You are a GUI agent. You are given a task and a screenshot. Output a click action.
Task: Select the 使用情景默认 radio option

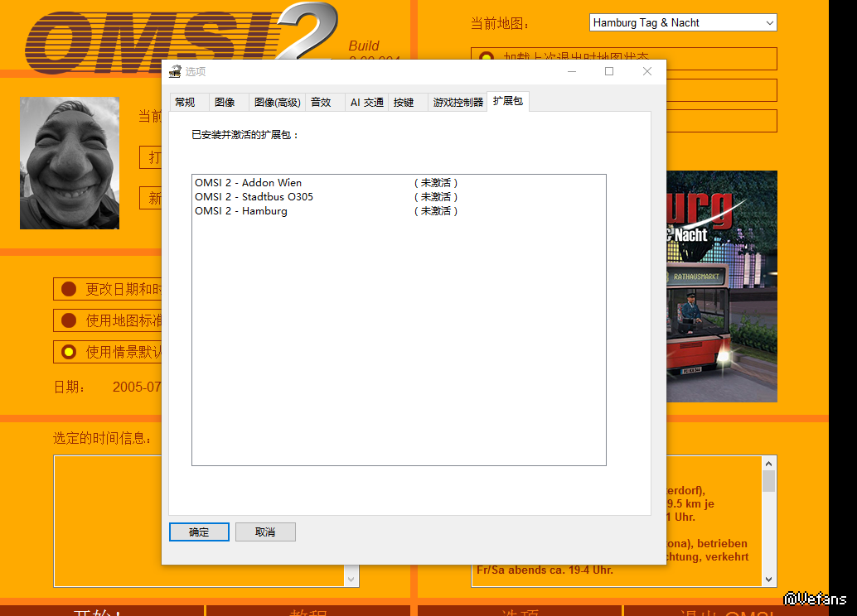click(69, 352)
